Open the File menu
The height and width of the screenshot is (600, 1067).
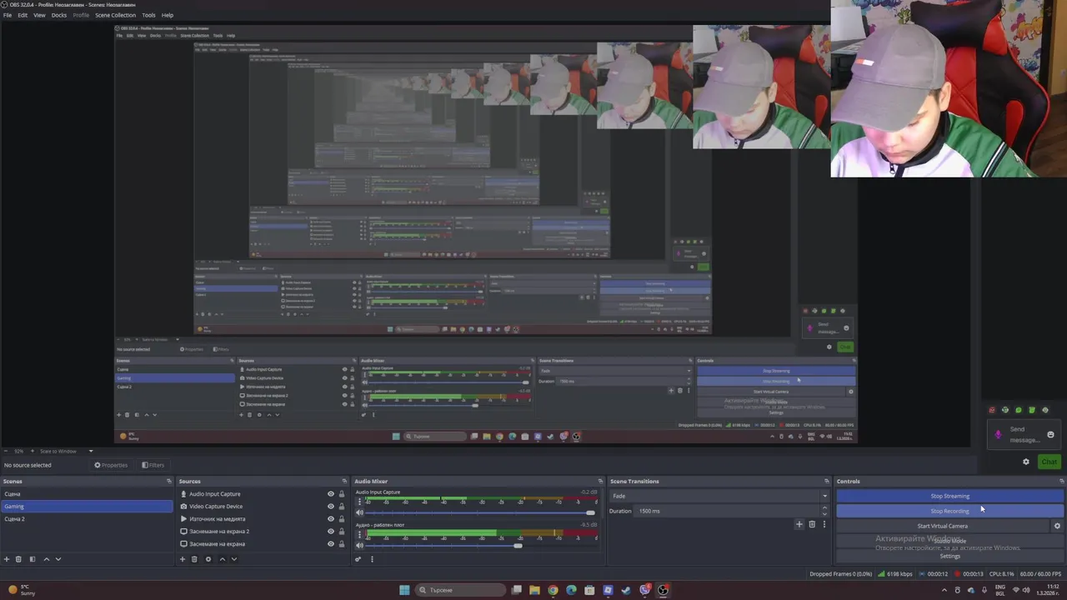tap(8, 15)
